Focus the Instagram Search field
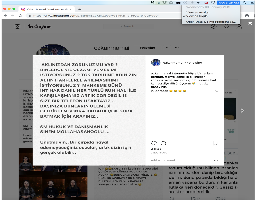The image size is (255, 200). point(128,26)
